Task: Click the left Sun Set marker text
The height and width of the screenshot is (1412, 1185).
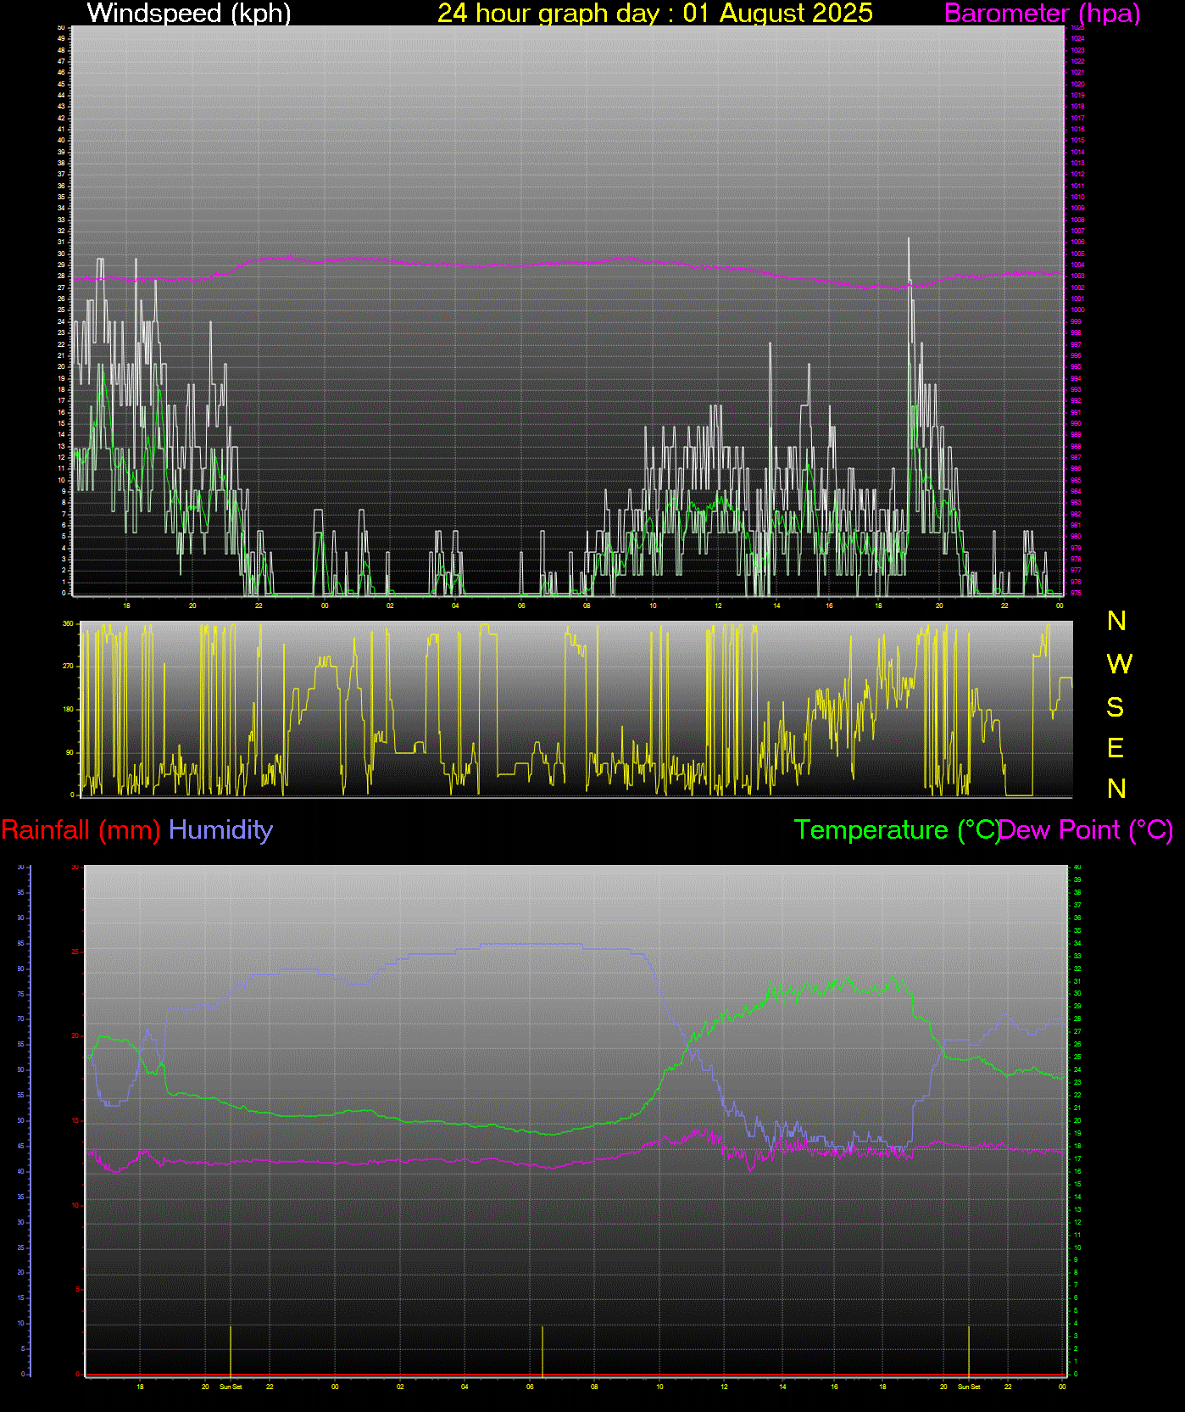Action: point(231,1387)
